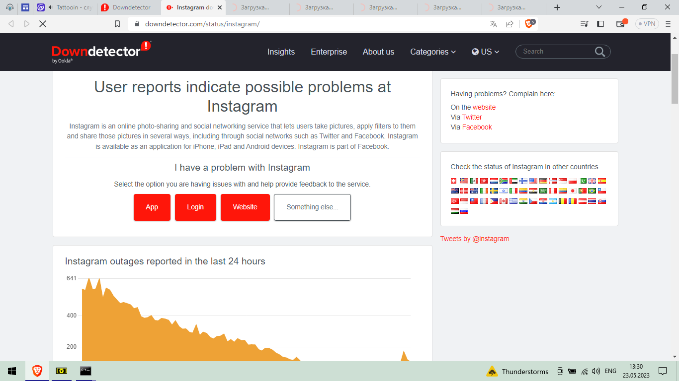Select the Finland flag
679x381 pixels.
pyautogui.click(x=523, y=181)
